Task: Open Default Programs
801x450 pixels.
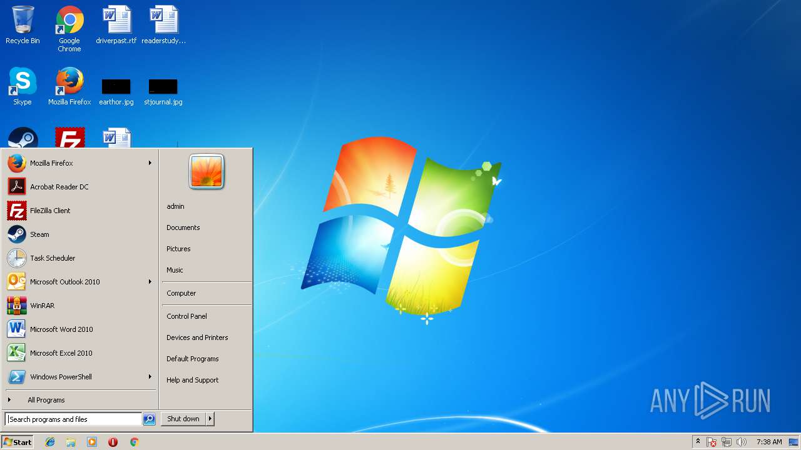Action: (207, 359)
